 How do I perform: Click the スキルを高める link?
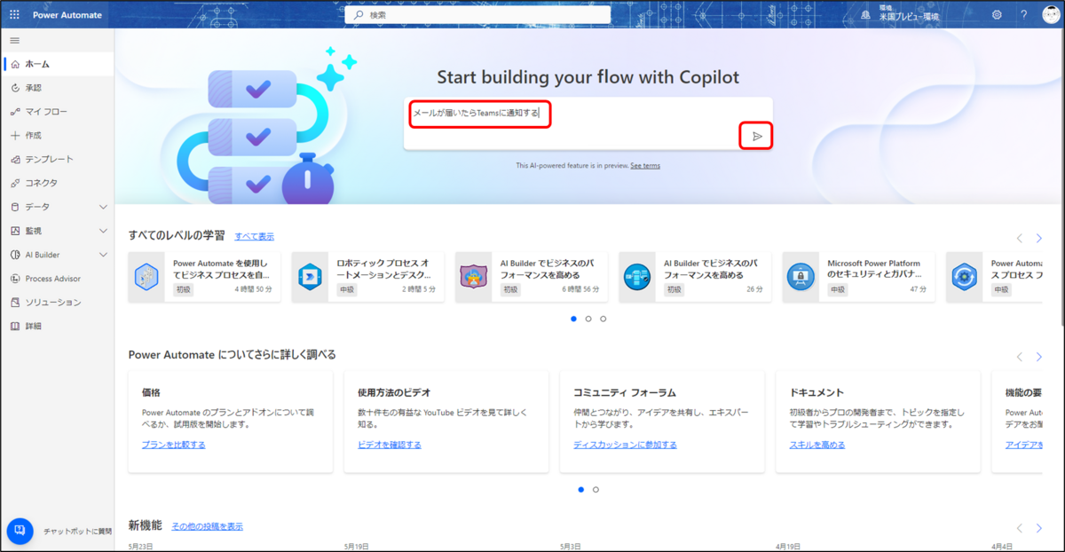tap(817, 445)
